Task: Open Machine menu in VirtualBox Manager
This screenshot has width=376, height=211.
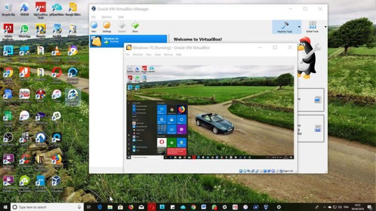Action: (x=106, y=17)
